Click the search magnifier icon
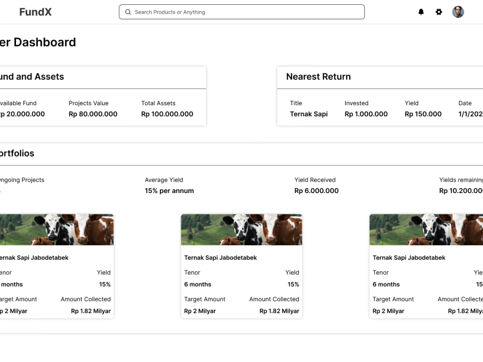Screen dimensions: 483x362 tap(128, 12)
